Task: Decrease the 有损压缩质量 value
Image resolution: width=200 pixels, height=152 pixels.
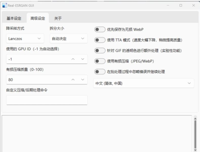Action: (x=83, y=80)
